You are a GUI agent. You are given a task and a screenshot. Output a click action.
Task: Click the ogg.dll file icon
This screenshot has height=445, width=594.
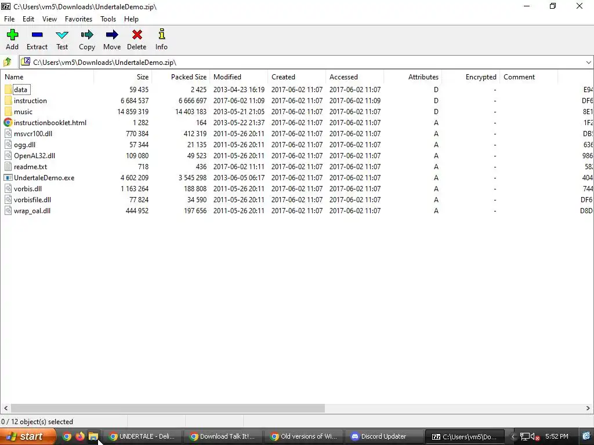pyautogui.click(x=8, y=144)
